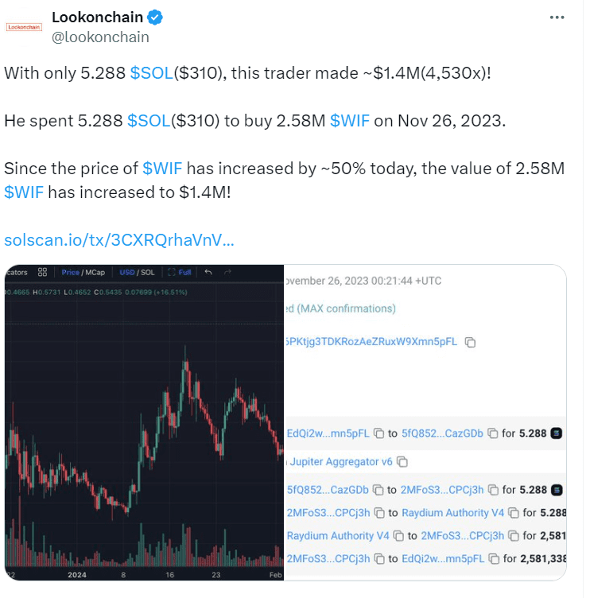Screen dimensions: 590x598
Task: Click the first $SOL cashtag
Action: point(149,73)
